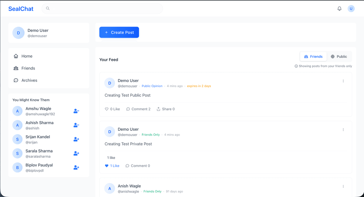The width and height of the screenshot is (364, 197).
Task: Open Srijan Kandel's avatar
Action: click(x=18, y=139)
